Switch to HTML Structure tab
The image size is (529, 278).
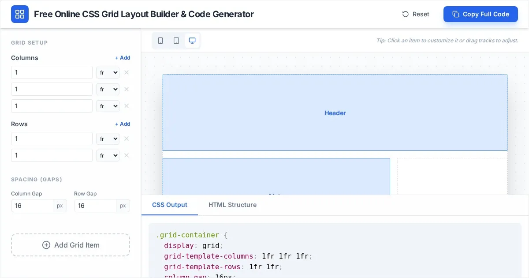point(232,205)
